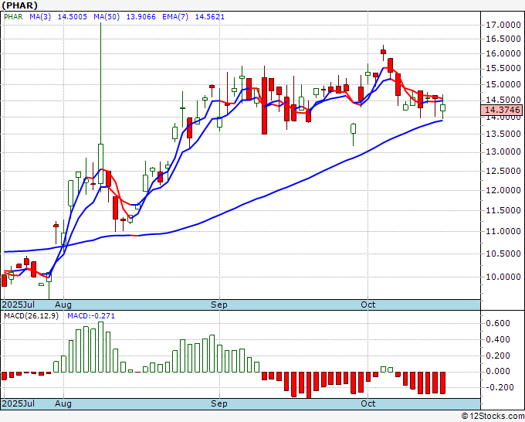Image resolution: width=525 pixels, height=422 pixels.
Task: Click the current price tag 14.3746
Action: 503,110
